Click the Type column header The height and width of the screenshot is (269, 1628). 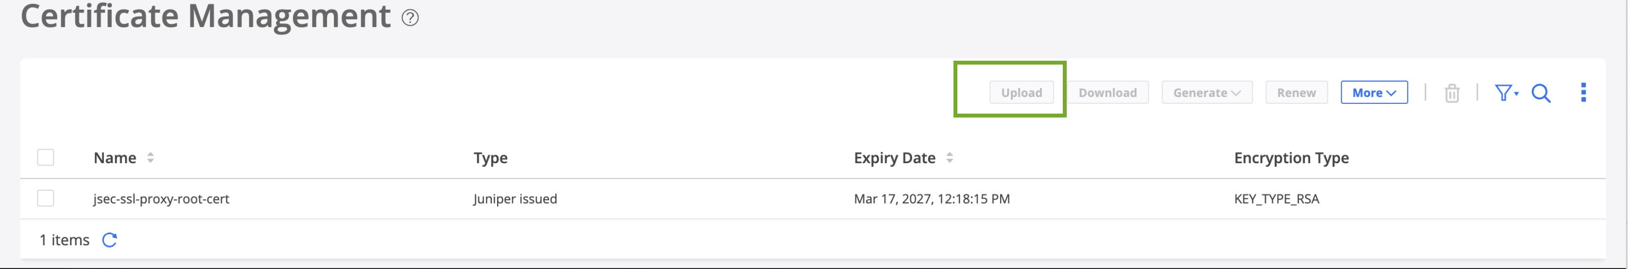[x=490, y=158]
